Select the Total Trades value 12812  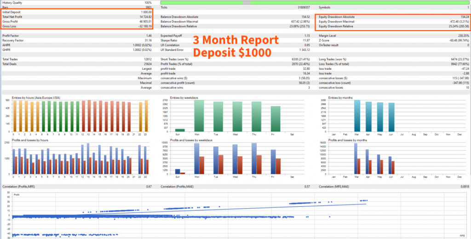(x=148, y=59)
